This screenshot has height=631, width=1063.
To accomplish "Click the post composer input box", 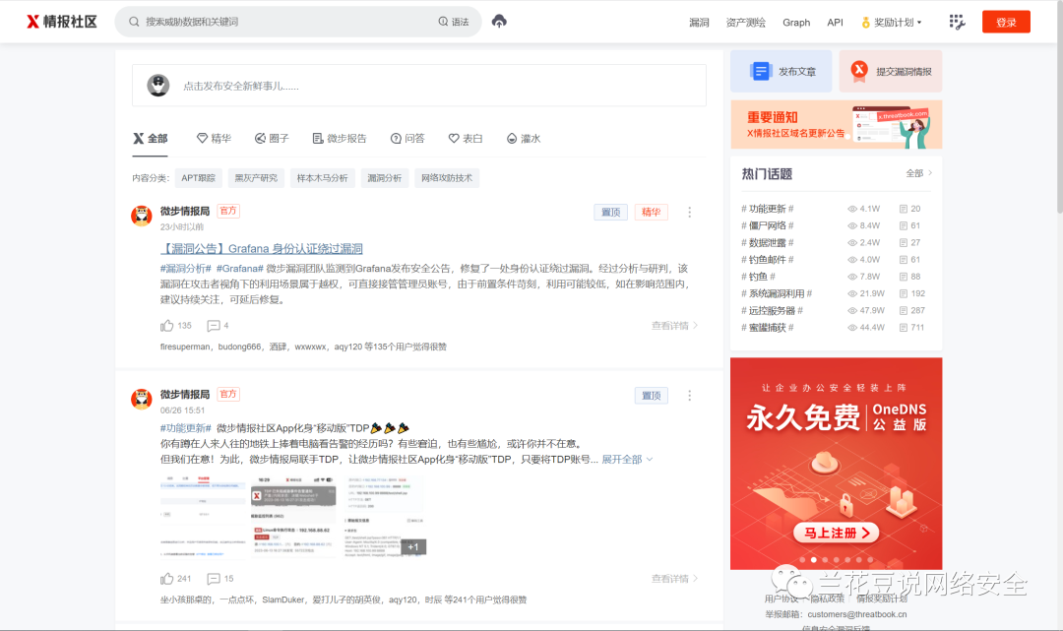I will 419,86.
